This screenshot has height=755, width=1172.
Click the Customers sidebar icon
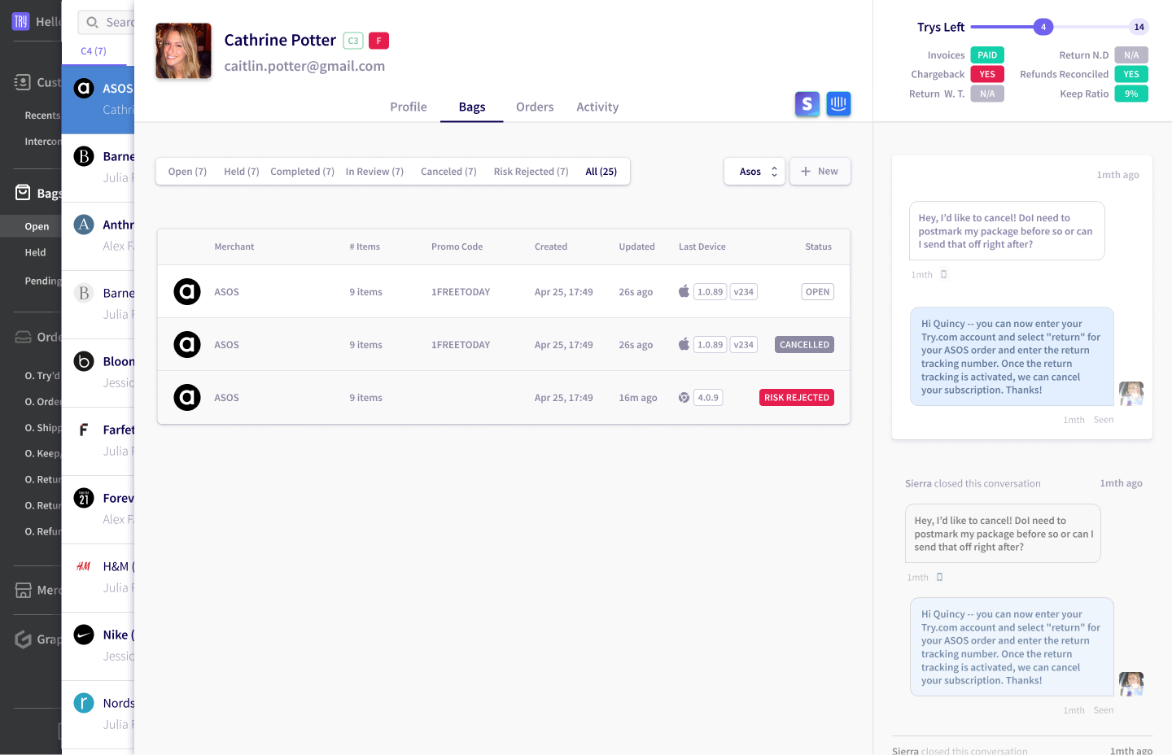tap(23, 82)
